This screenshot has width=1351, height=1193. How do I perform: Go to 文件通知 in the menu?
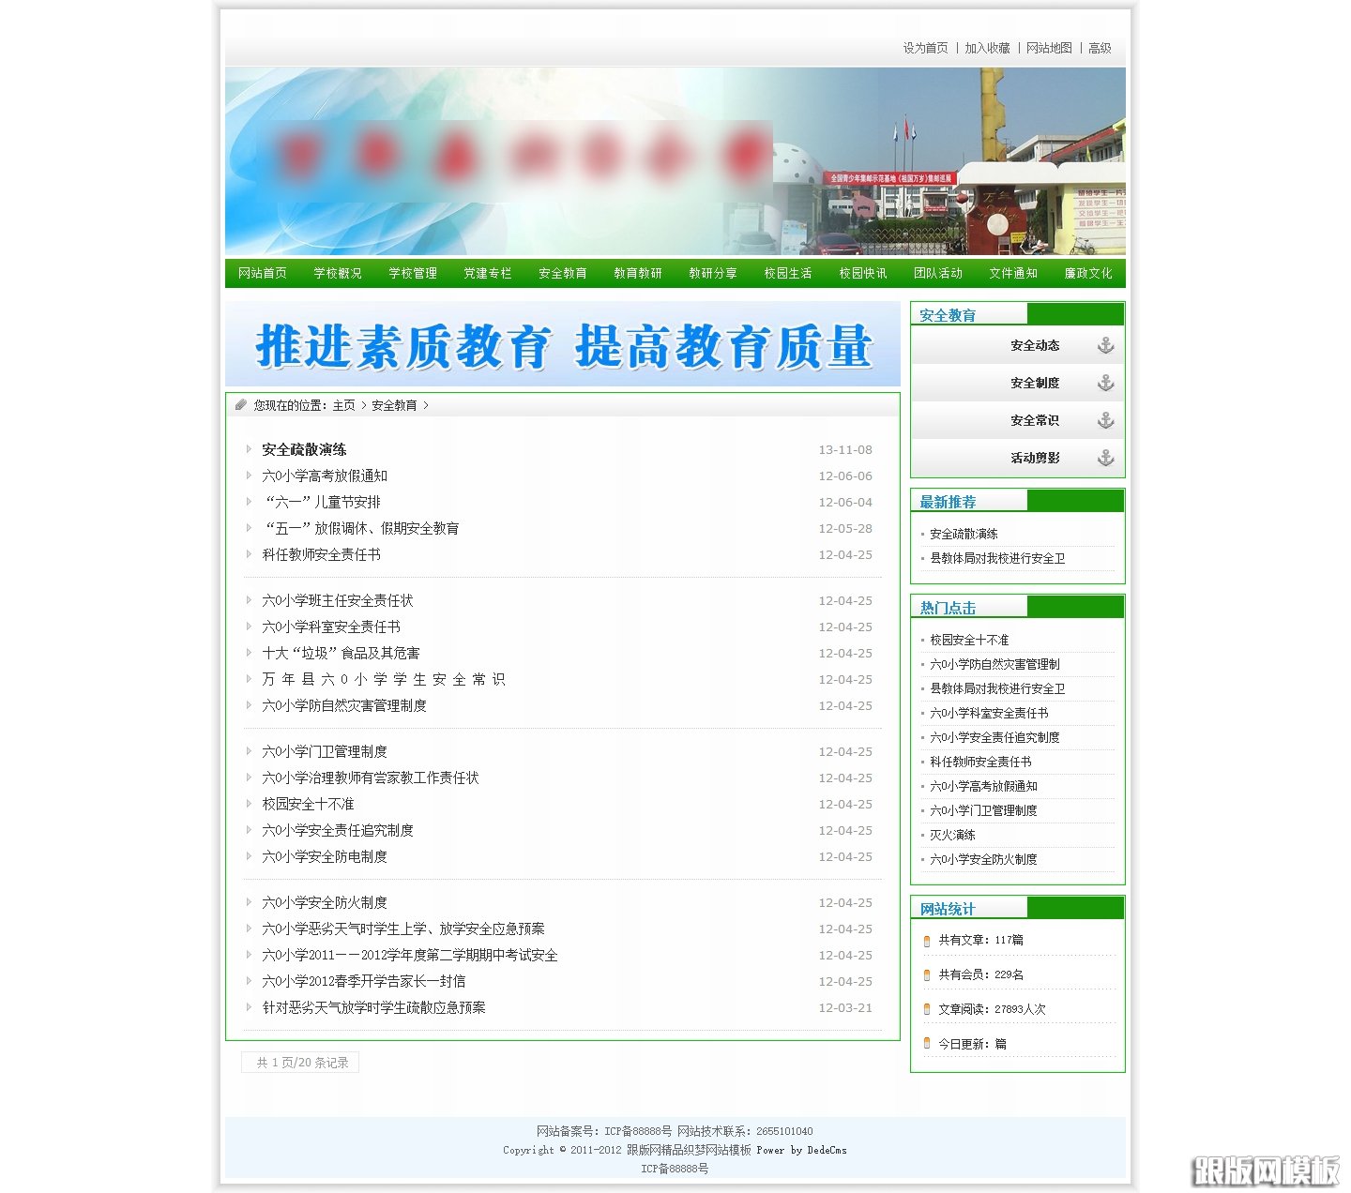coord(1013,273)
